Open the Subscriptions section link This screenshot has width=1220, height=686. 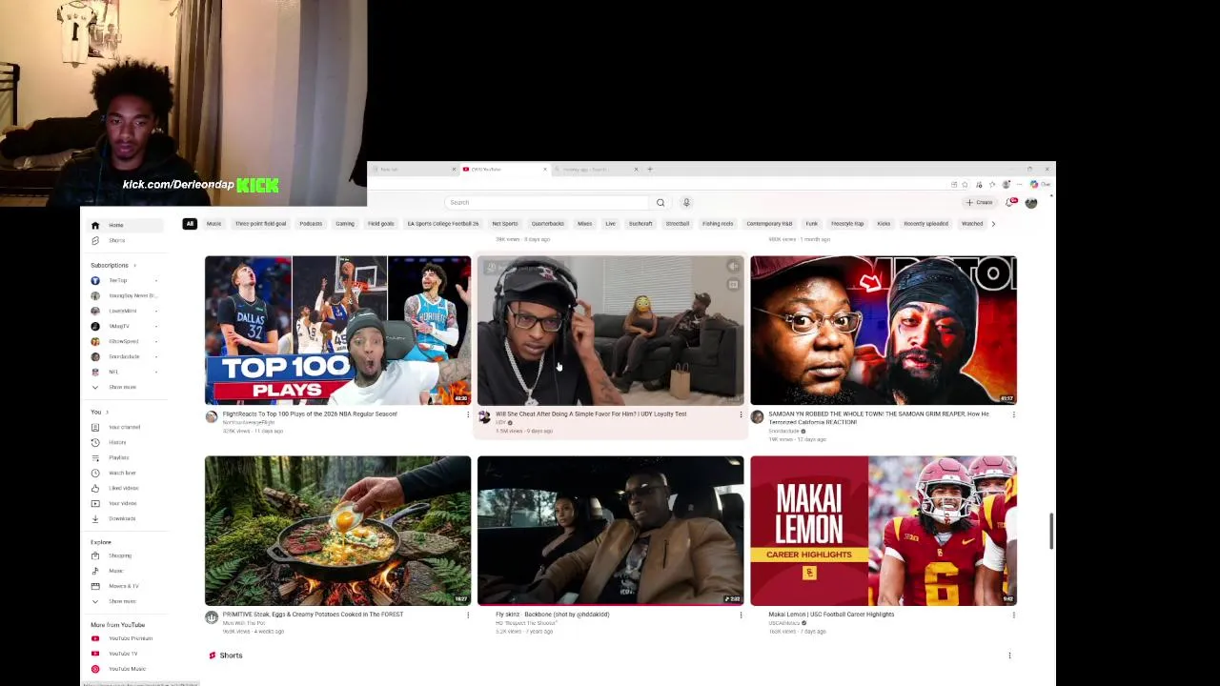point(112,265)
